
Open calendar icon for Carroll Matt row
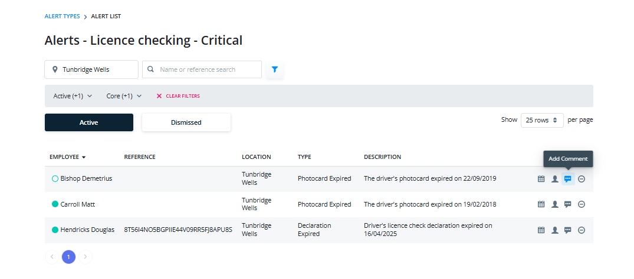pyautogui.click(x=541, y=204)
